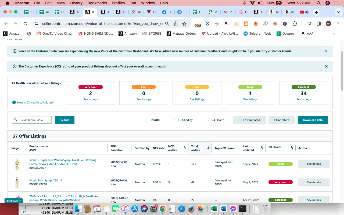Open the Chrome extensions puzzle icon

coord(295,24)
